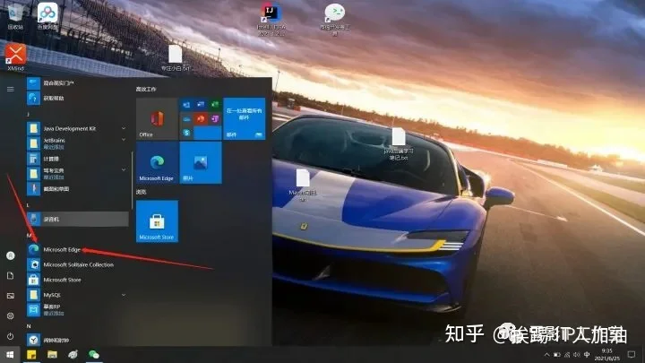Open File Explorer from the taskbar
Viewport: 645px width, 363px height.
coord(52,354)
